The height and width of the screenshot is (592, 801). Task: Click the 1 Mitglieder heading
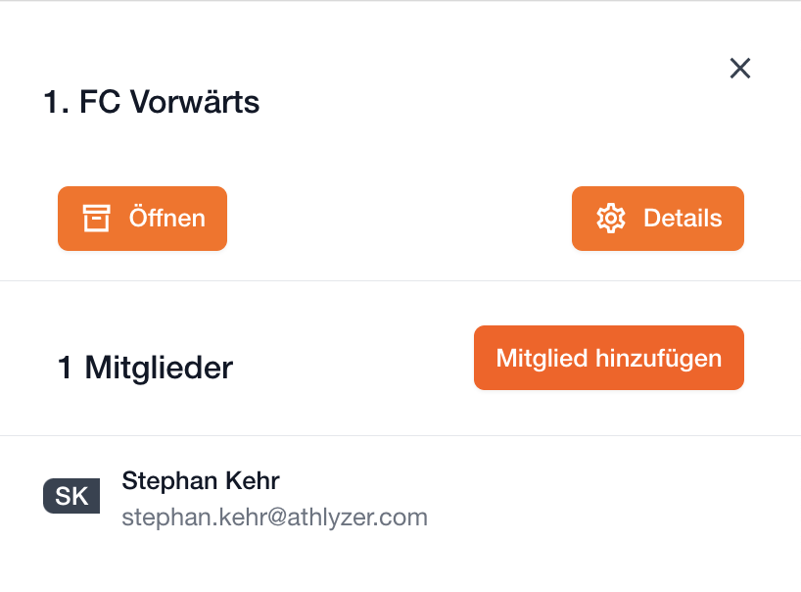click(145, 368)
